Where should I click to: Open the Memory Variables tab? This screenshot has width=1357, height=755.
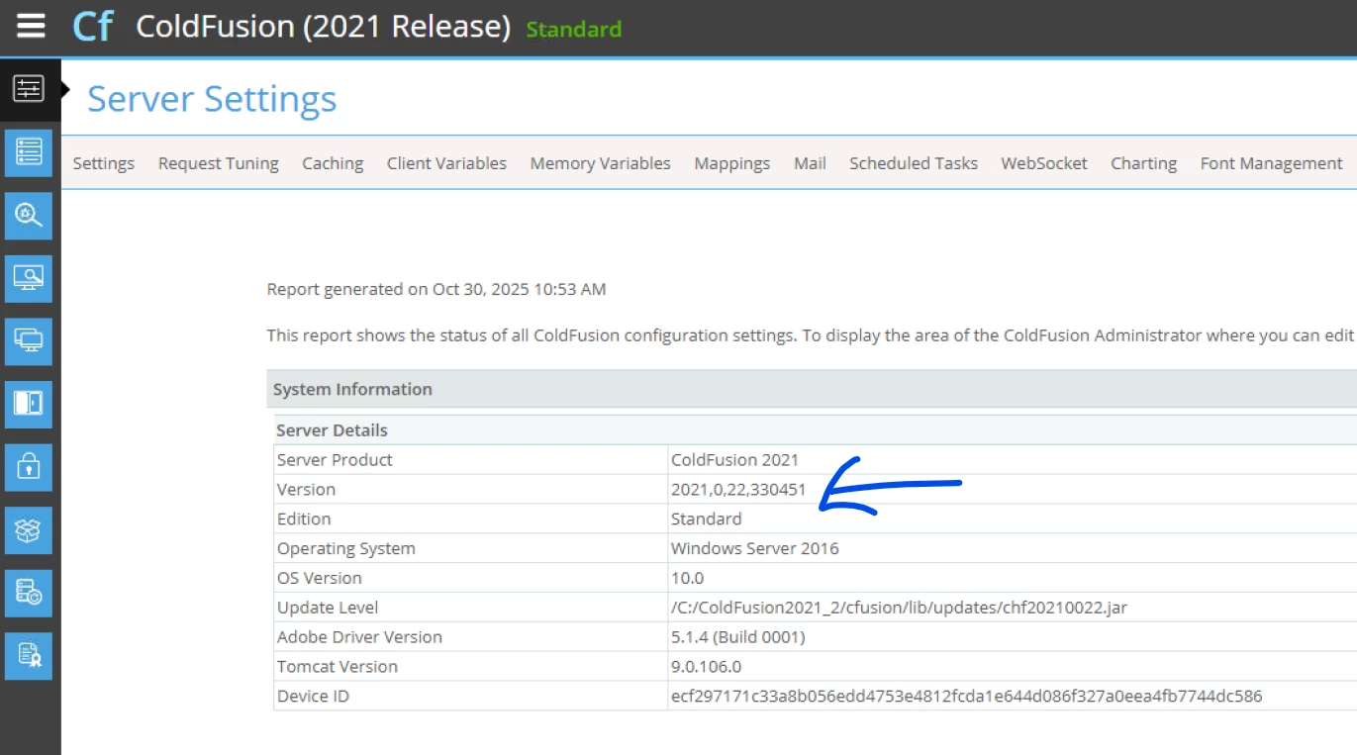pos(601,163)
